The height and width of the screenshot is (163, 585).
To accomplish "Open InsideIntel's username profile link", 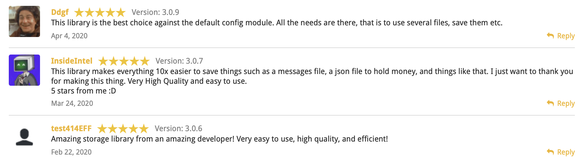I will point(72,61).
